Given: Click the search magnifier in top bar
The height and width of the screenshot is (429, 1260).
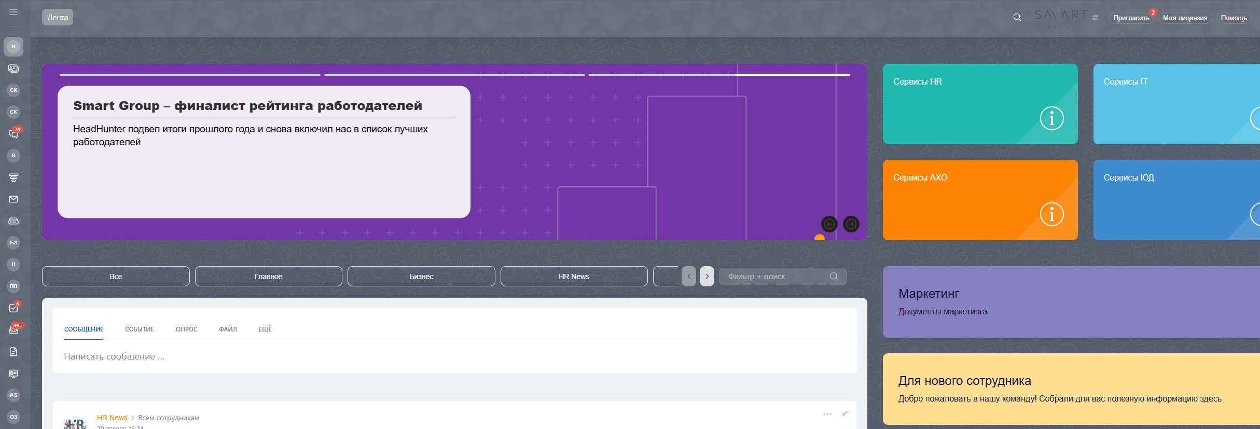Looking at the screenshot, I should pyautogui.click(x=1017, y=17).
